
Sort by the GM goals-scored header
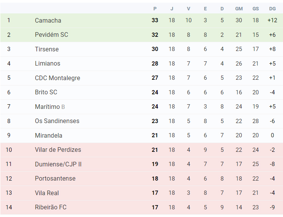(x=239, y=9)
